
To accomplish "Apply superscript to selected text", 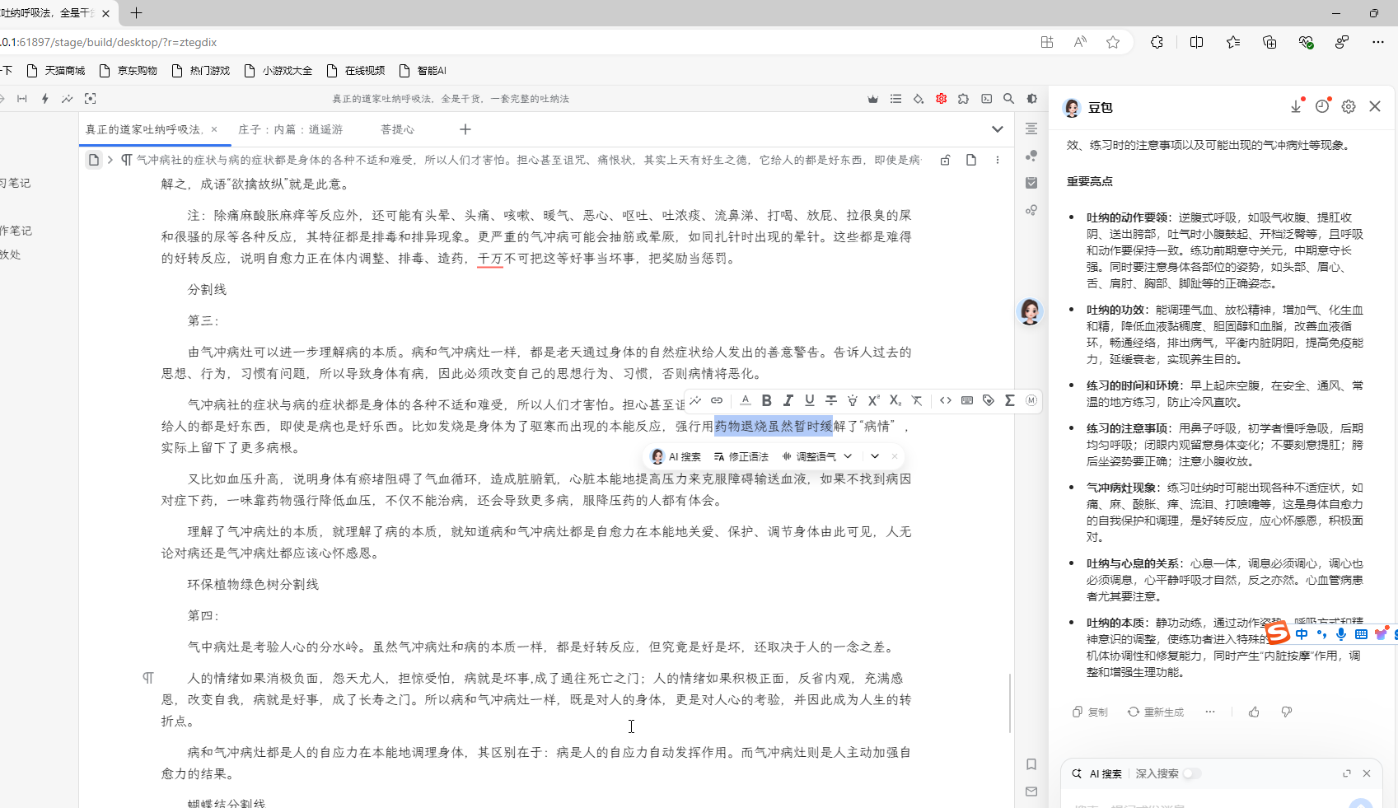I will 873,400.
